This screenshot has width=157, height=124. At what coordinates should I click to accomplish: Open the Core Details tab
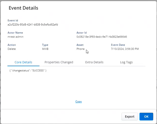[23, 62]
